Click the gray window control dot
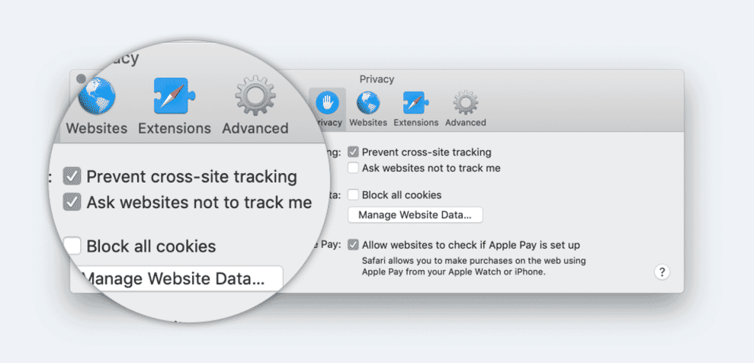754x363 pixels. 81,79
